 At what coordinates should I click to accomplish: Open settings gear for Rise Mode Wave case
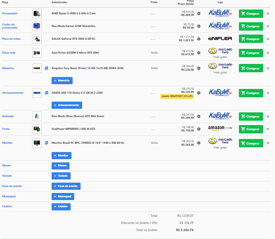click(199, 116)
